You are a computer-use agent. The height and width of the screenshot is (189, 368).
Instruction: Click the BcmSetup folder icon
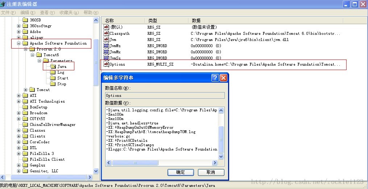tap(25, 107)
